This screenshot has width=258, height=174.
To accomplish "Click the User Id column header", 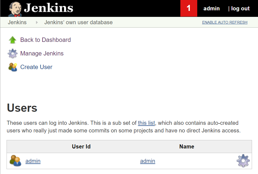I will pyautogui.click(x=81, y=147).
